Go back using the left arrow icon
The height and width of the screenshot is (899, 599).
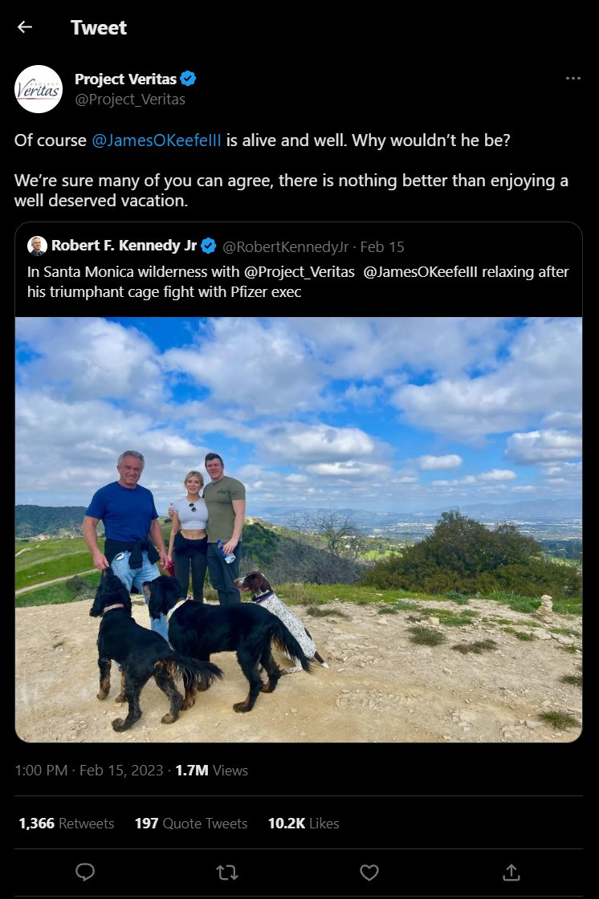click(25, 27)
